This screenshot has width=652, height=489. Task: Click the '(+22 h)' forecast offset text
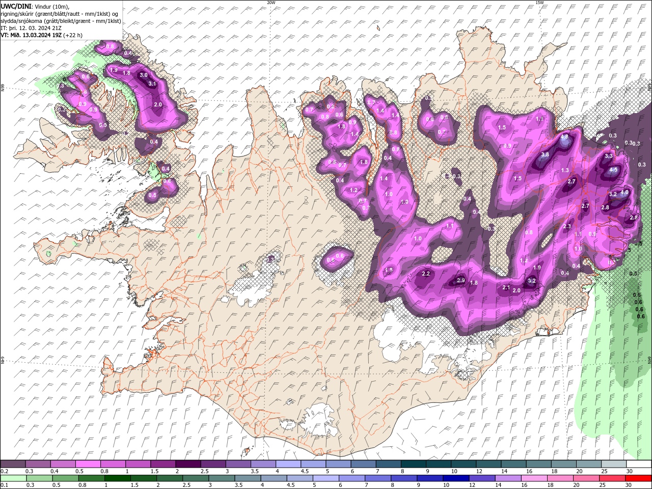point(73,35)
